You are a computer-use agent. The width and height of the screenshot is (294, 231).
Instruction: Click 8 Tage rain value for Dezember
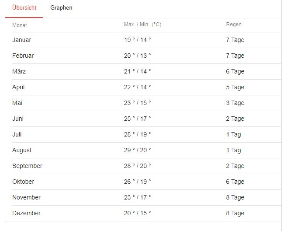coord(235,213)
